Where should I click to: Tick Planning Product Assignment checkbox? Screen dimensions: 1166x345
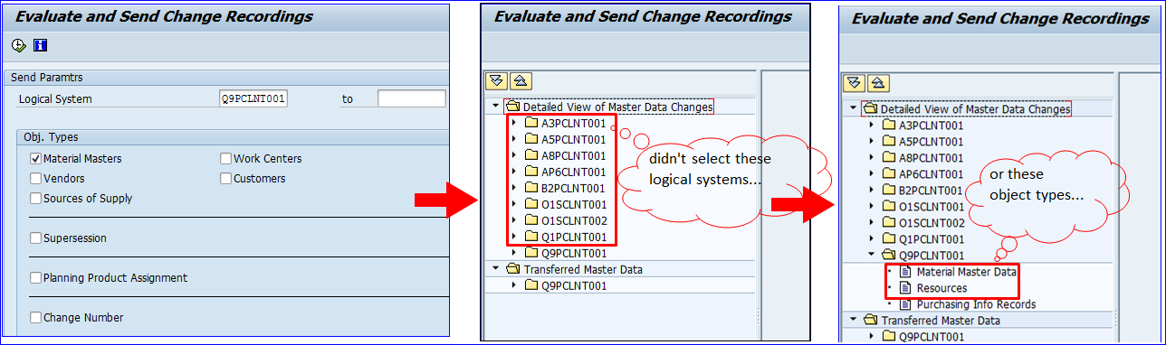tap(36, 278)
